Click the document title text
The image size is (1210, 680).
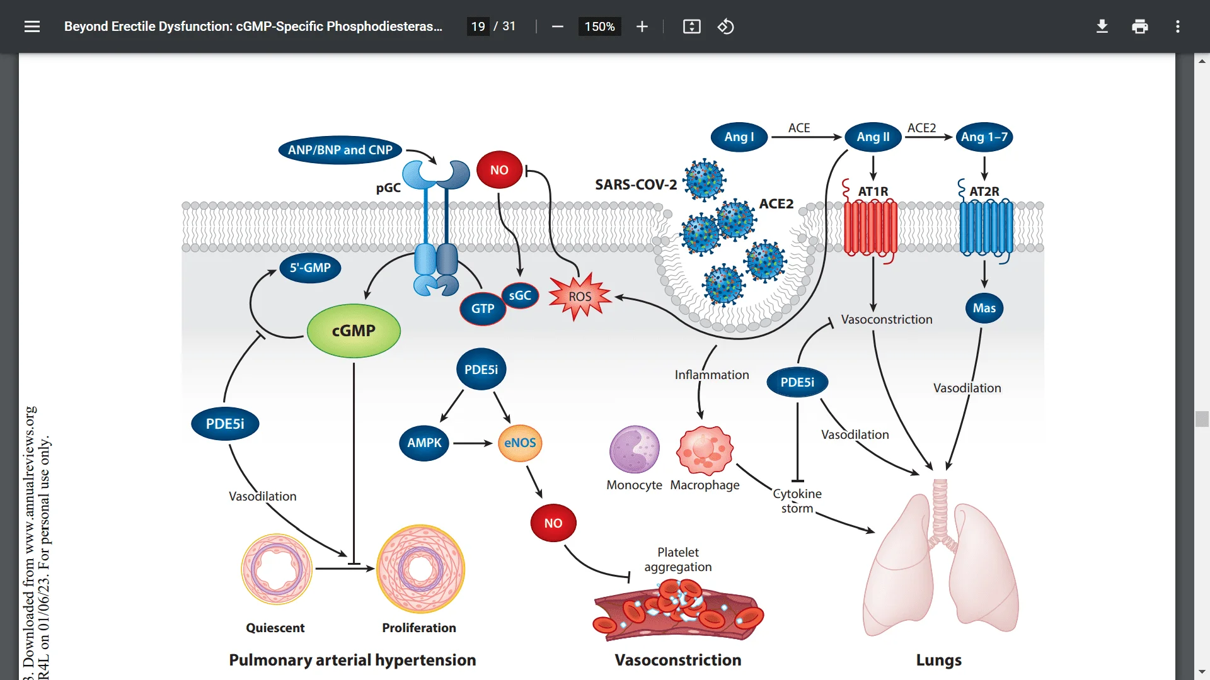(253, 26)
